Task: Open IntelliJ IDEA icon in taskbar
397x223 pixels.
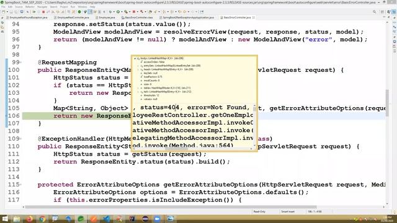Action: coord(132,219)
